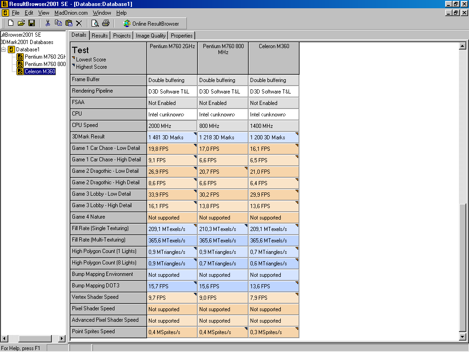Image resolution: width=469 pixels, height=352 pixels.
Task: Switch to the Image Quality tab
Action: click(x=150, y=36)
